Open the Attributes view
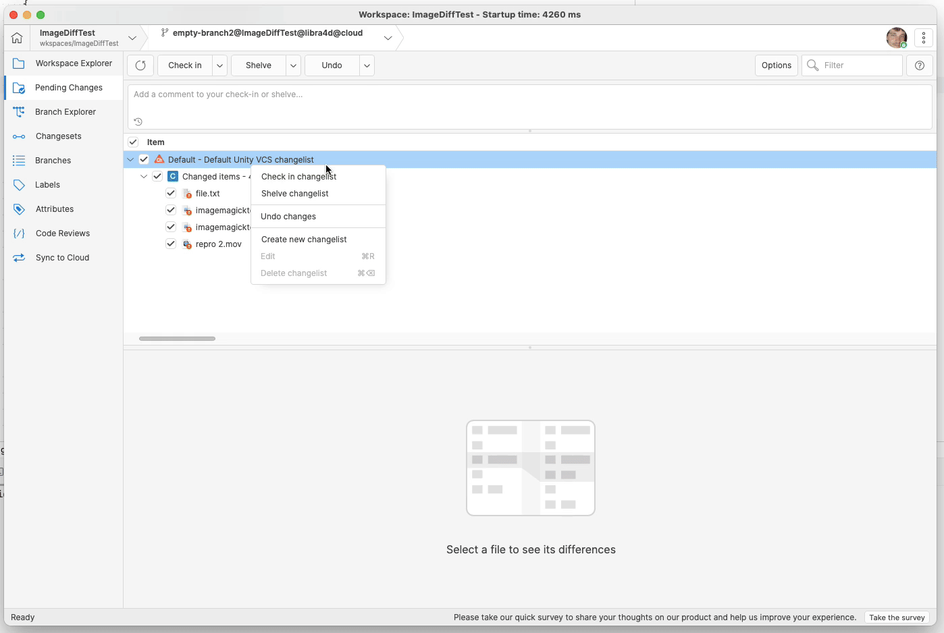Viewport: 944px width, 633px height. coord(55,209)
